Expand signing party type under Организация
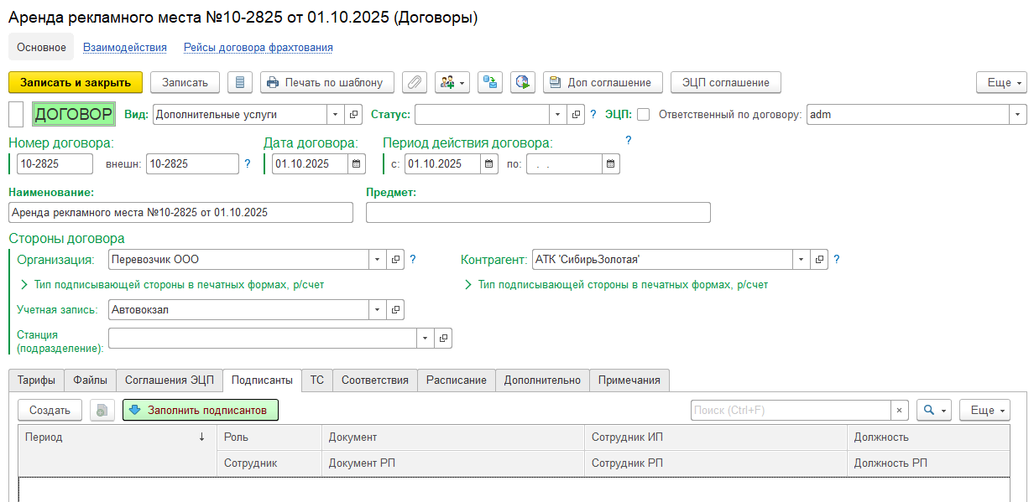Screen dimensions: 1034x502 point(23,285)
